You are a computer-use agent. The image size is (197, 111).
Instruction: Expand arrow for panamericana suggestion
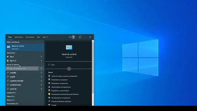pyautogui.click(x=41, y=85)
